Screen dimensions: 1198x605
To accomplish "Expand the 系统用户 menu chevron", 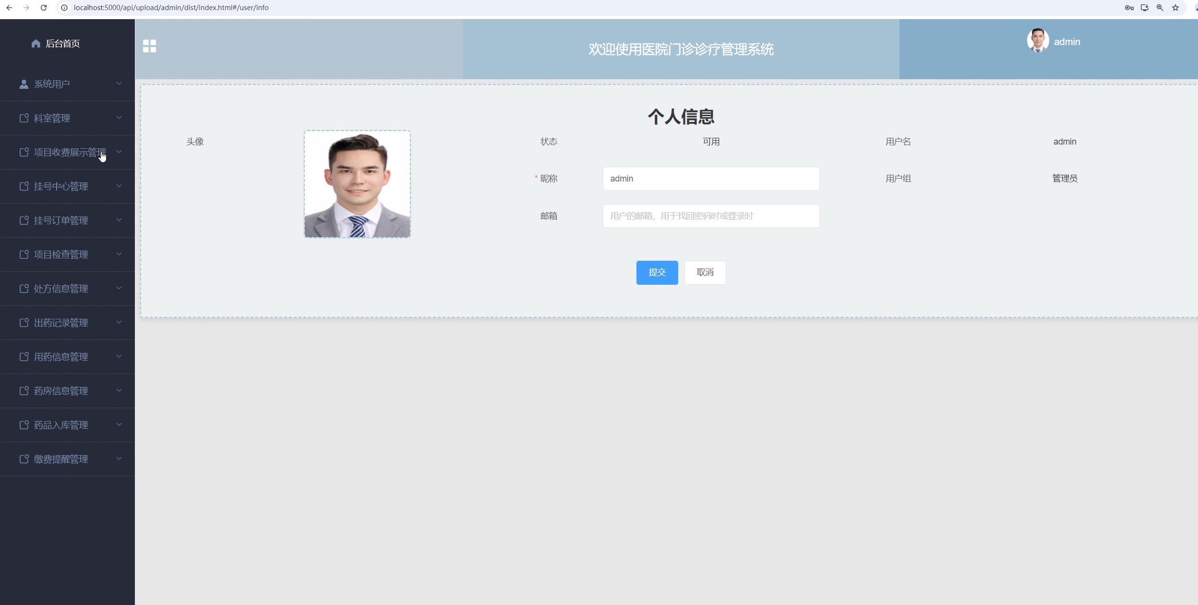I will click(x=119, y=84).
